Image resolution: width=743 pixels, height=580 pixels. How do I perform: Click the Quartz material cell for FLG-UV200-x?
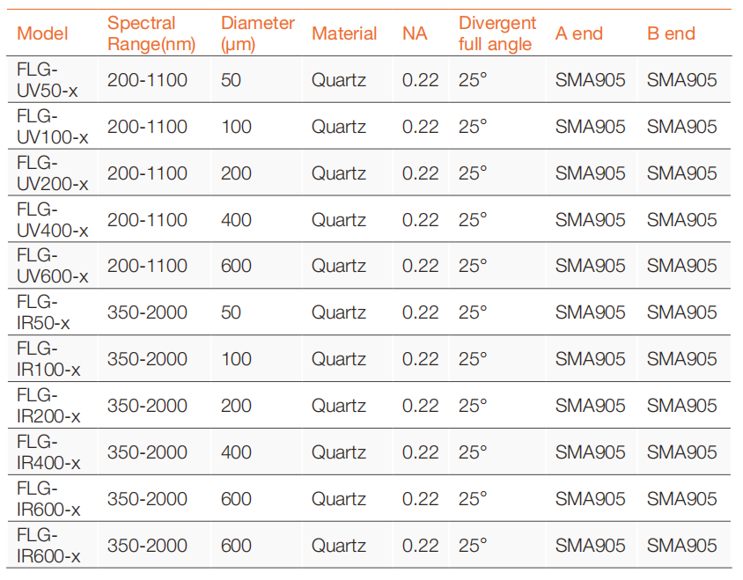tap(339, 173)
